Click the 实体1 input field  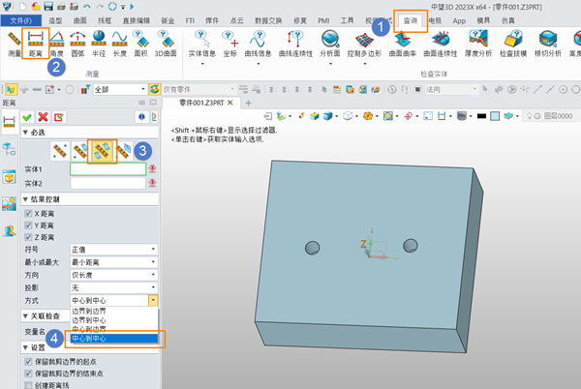[x=107, y=169]
